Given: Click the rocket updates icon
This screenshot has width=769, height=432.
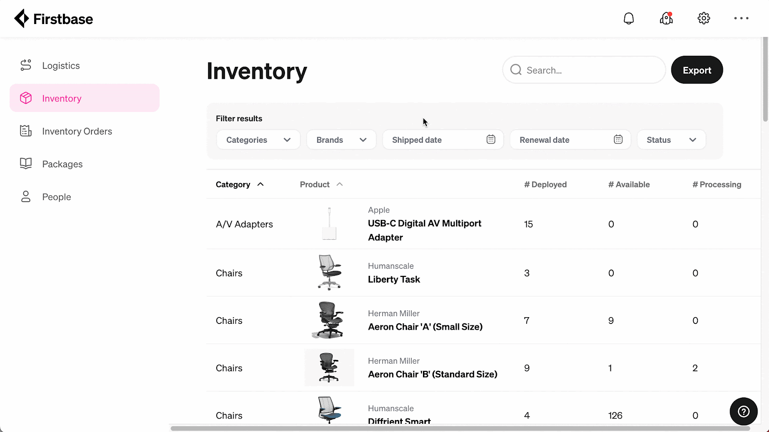Looking at the screenshot, I should pos(666,19).
